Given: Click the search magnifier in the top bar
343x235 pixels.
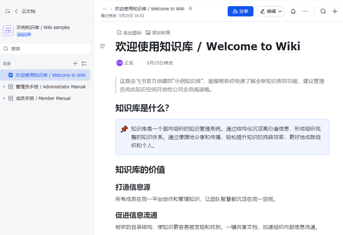Looking at the screenshot, I should click(323, 11).
